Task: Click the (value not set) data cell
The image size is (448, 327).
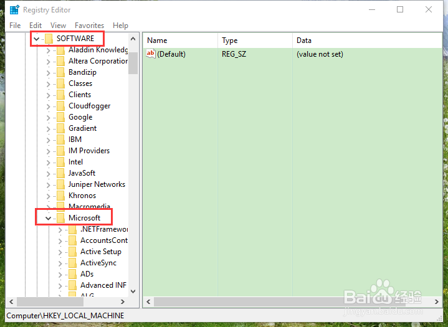Action: click(320, 54)
